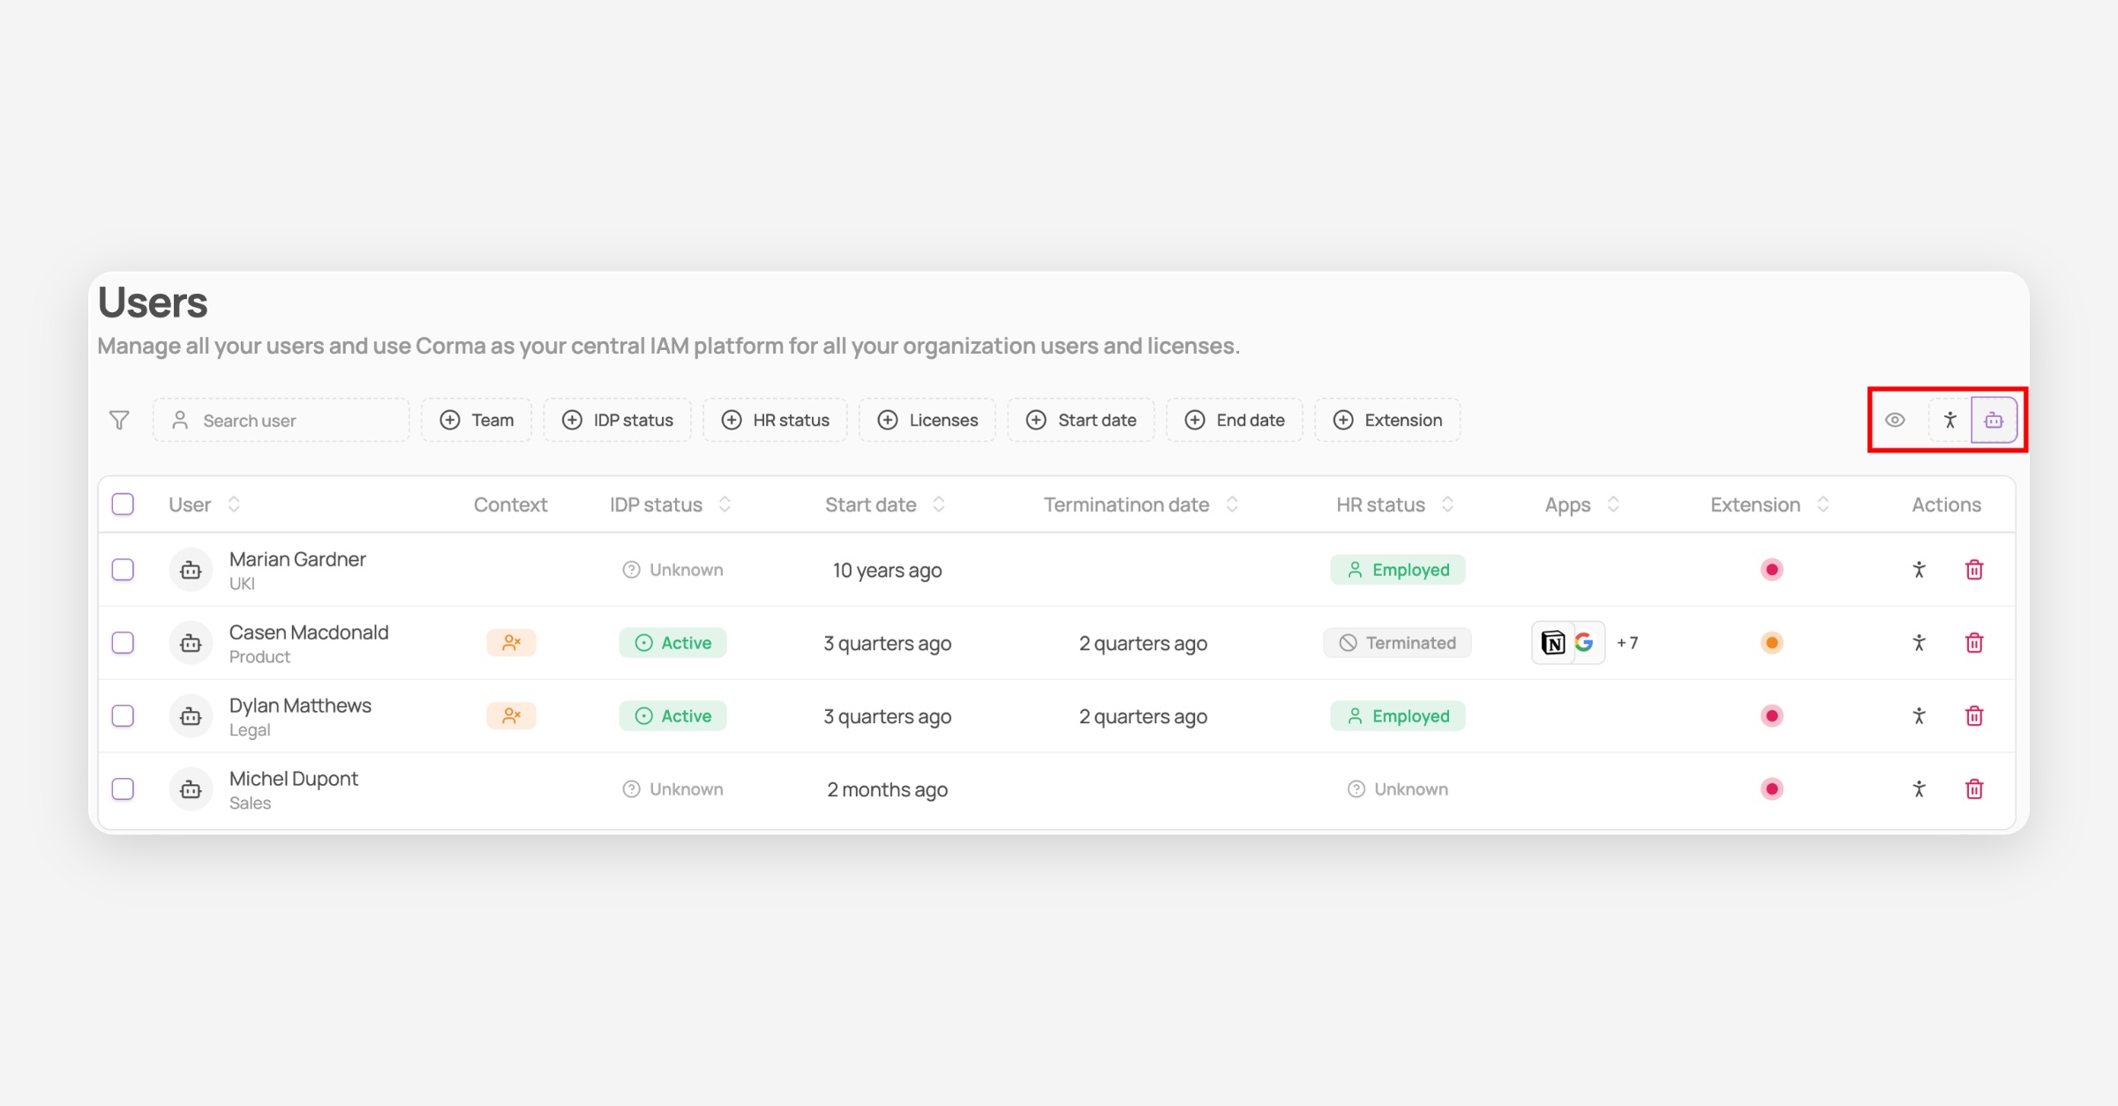Click trash icon in Michel Dupont row
Screen dimensions: 2118x1106
click(1974, 789)
